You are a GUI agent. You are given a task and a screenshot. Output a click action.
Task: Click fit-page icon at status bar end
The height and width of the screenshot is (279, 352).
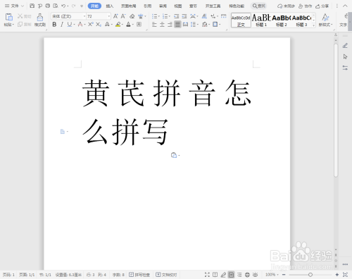pyautogui.click(x=345, y=275)
